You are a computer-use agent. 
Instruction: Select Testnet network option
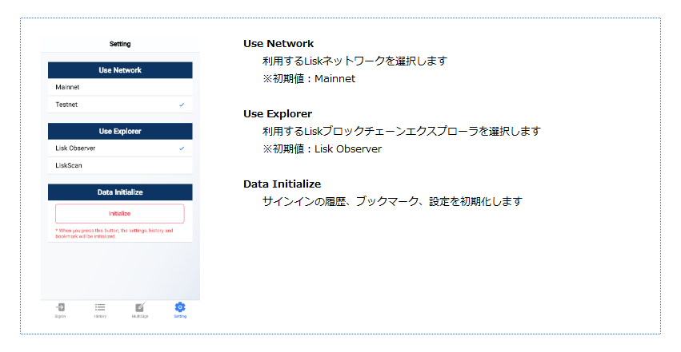[x=120, y=105]
